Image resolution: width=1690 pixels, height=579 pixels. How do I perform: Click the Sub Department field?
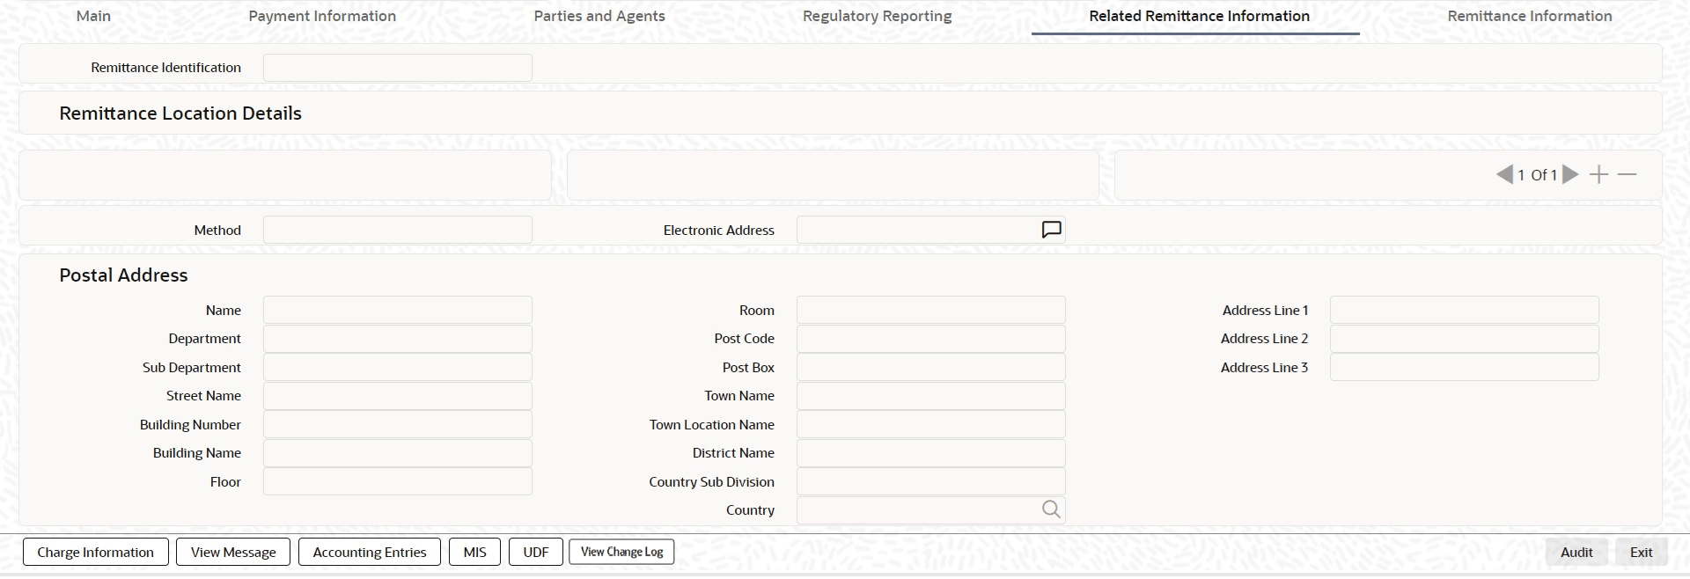pos(398,367)
